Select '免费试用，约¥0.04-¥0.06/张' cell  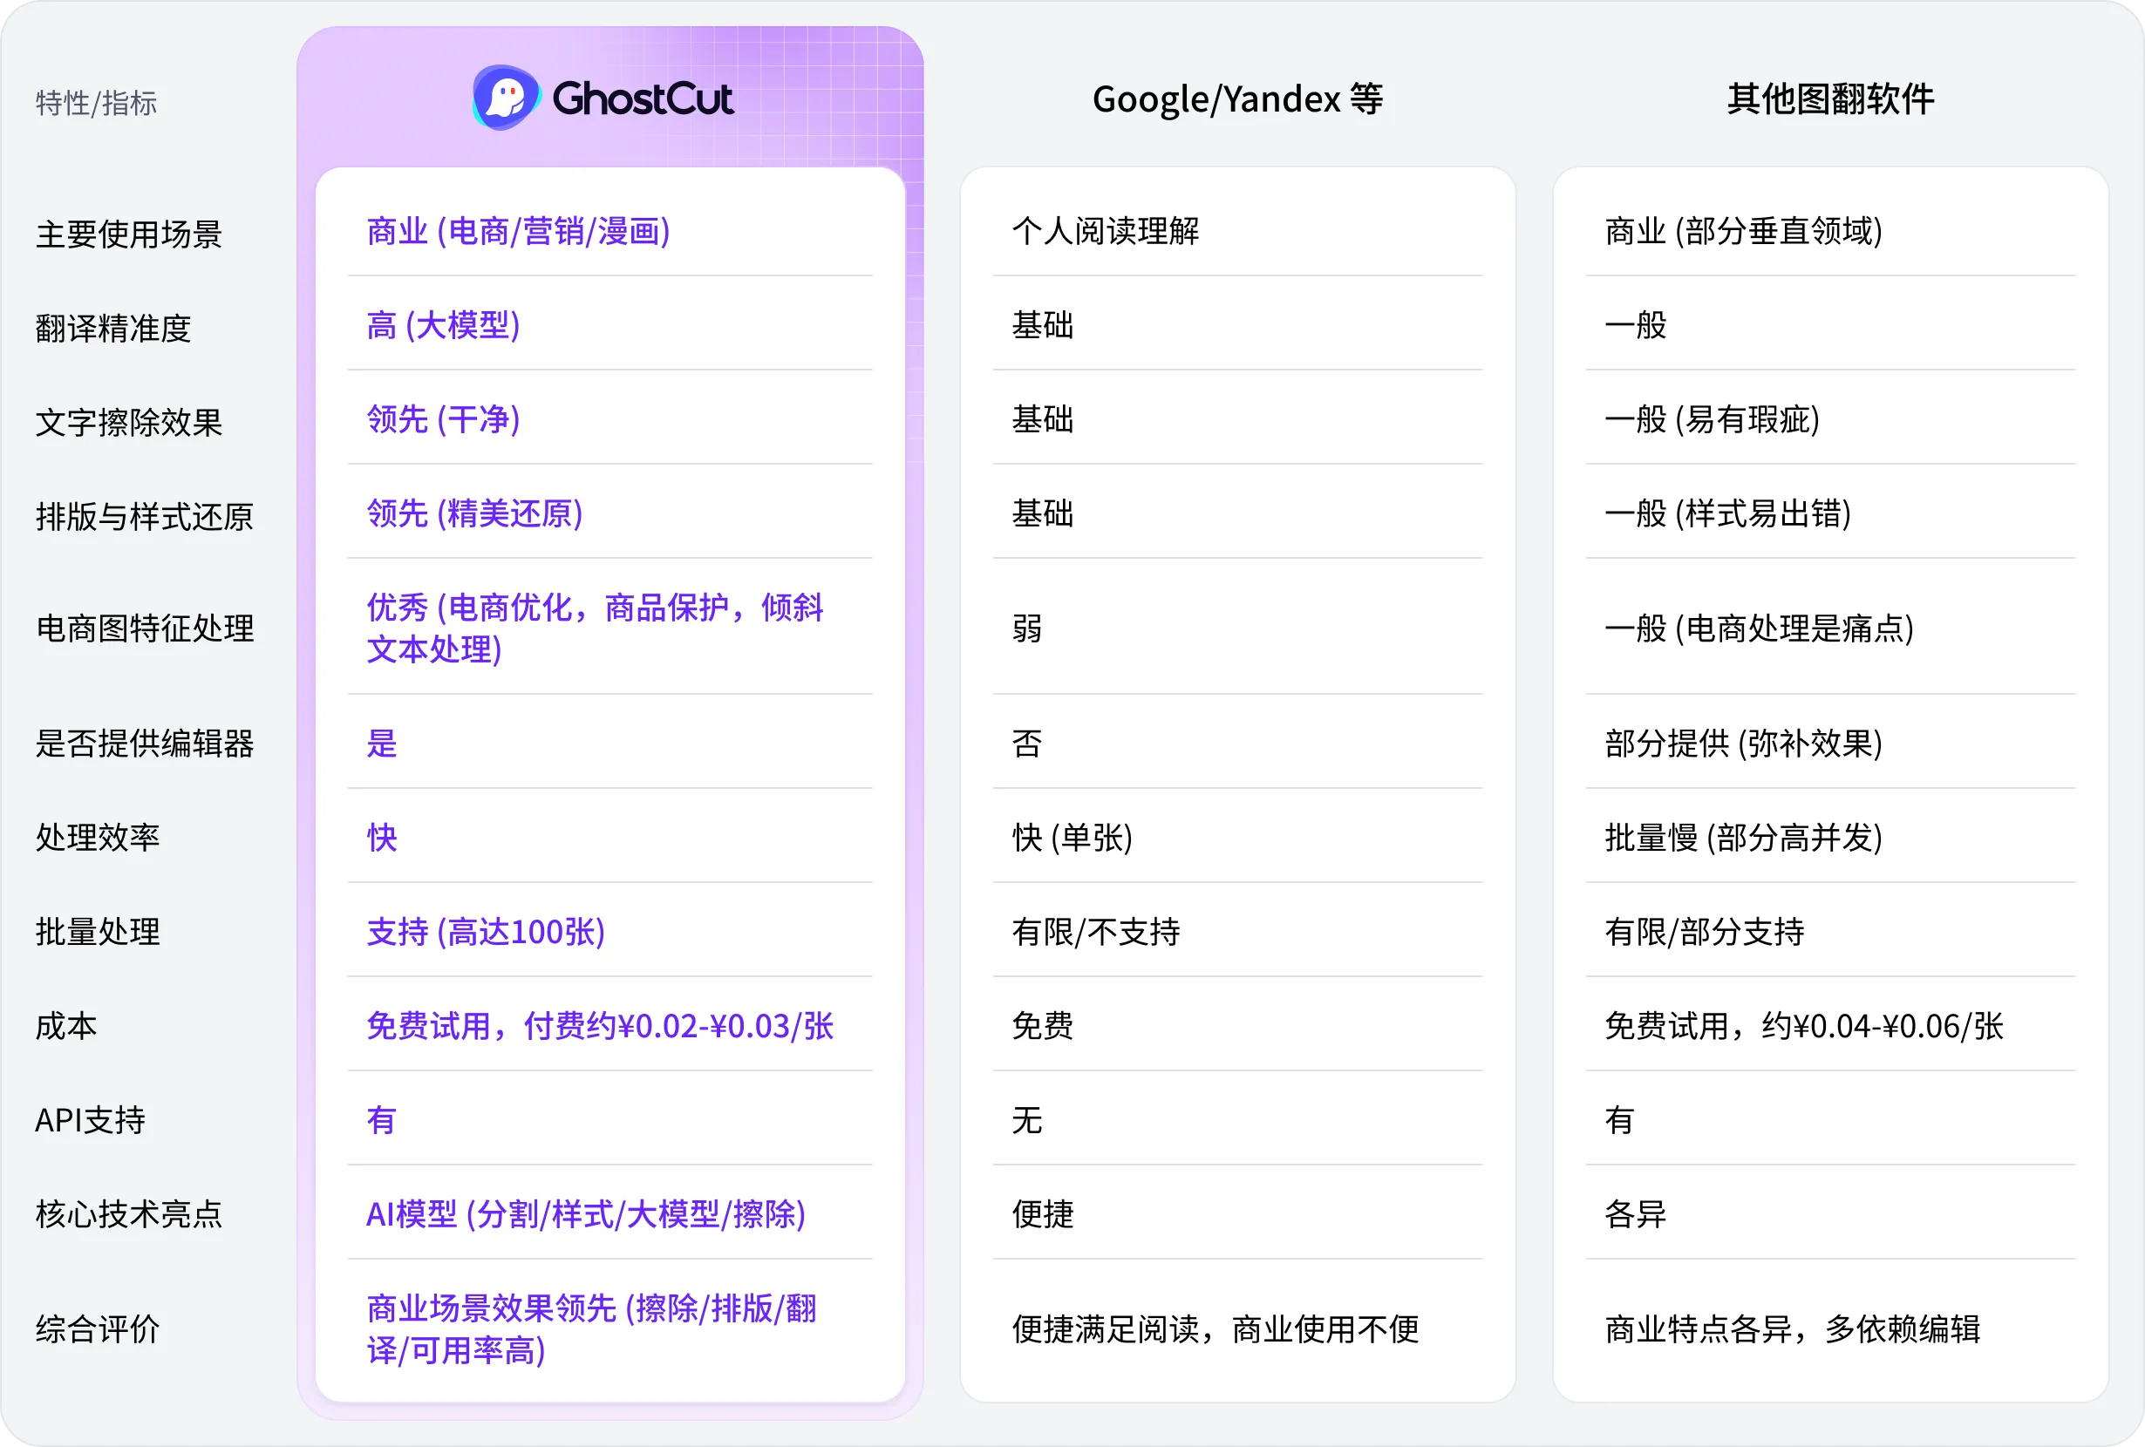tap(1804, 1026)
